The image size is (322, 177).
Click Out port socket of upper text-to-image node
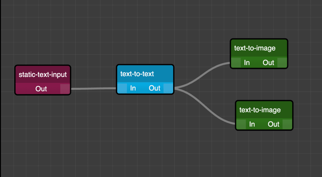click(282, 63)
